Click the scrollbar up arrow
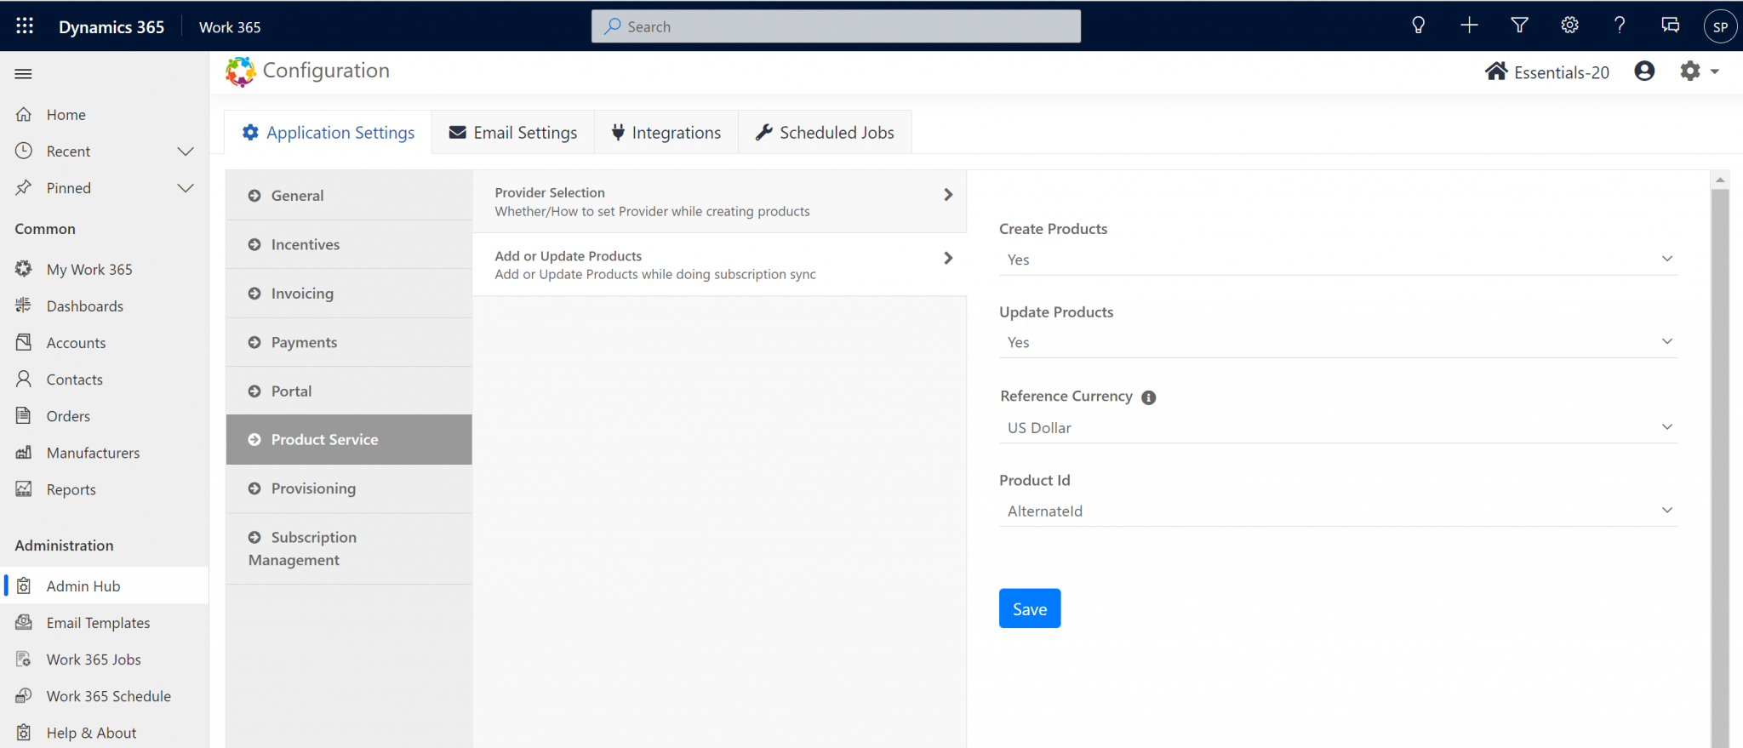The height and width of the screenshot is (748, 1743). pyautogui.click(x=1720, y=180)
